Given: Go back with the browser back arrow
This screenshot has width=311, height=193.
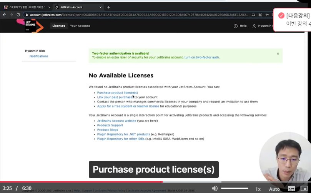Looking at the screenshot, I should point(4,15).
